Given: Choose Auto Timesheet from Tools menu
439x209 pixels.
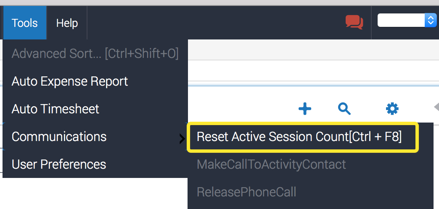Looking at the screenshot, I should [x=56, y=109].
